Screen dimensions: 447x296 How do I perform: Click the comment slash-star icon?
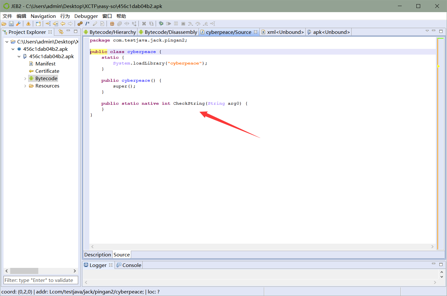(87, 24)
